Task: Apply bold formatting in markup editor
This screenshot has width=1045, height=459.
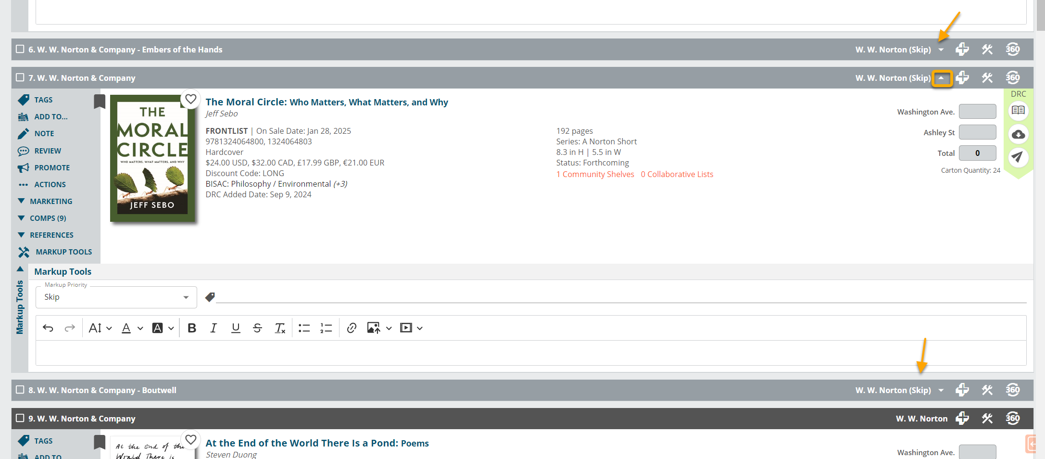Action: (192, 328)
